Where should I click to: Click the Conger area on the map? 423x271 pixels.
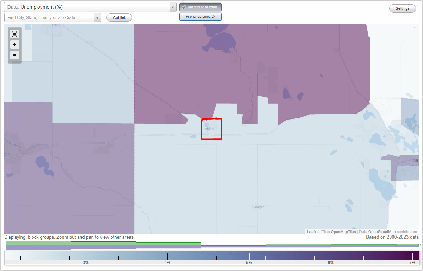tap(258, 207)
